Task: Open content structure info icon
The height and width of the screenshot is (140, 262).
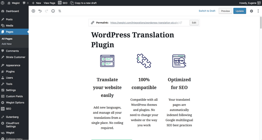Action: point(53,11)
